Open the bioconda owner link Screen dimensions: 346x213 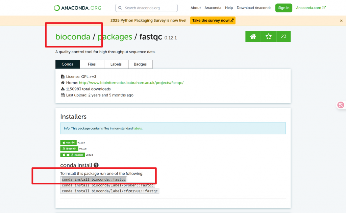73,37
